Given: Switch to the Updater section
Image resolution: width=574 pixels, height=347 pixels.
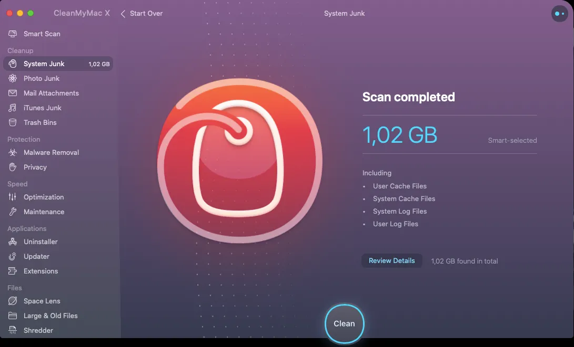Looking at the screenshot, I should click(x=36, y=256).
